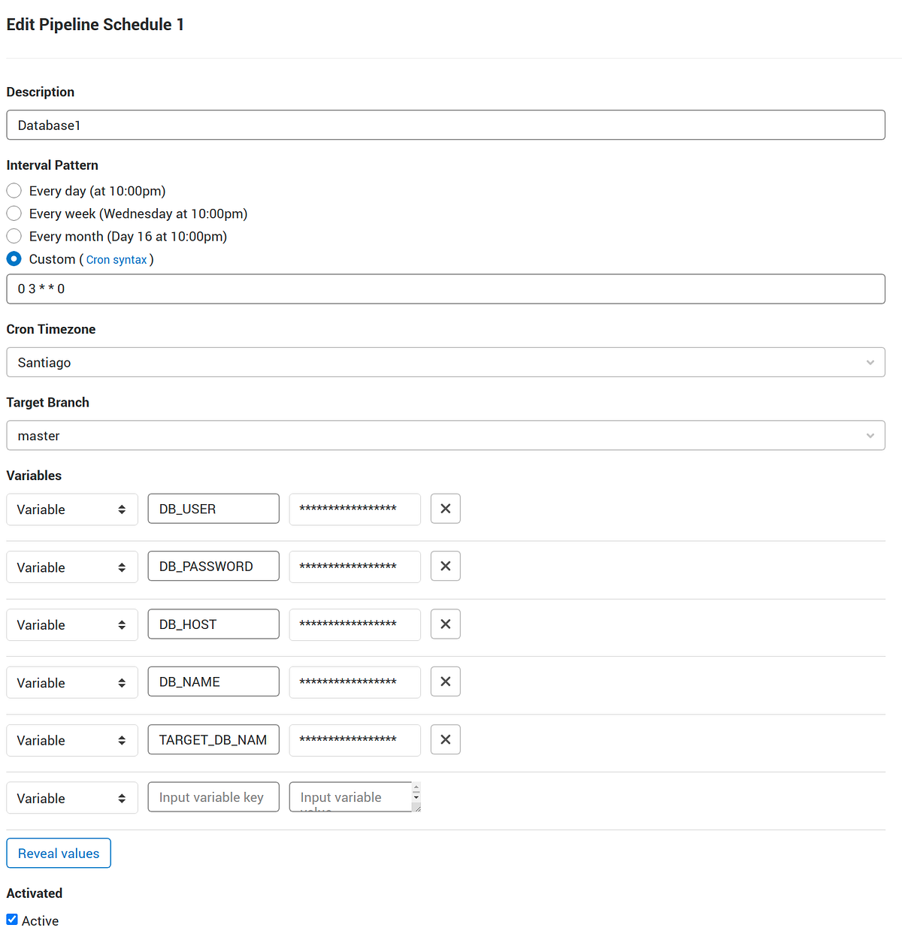Viewport: 902px width, 952px height.
Task: Open the last row's Variable type selector
Action: pyautogui.click(x=71, y=797)
